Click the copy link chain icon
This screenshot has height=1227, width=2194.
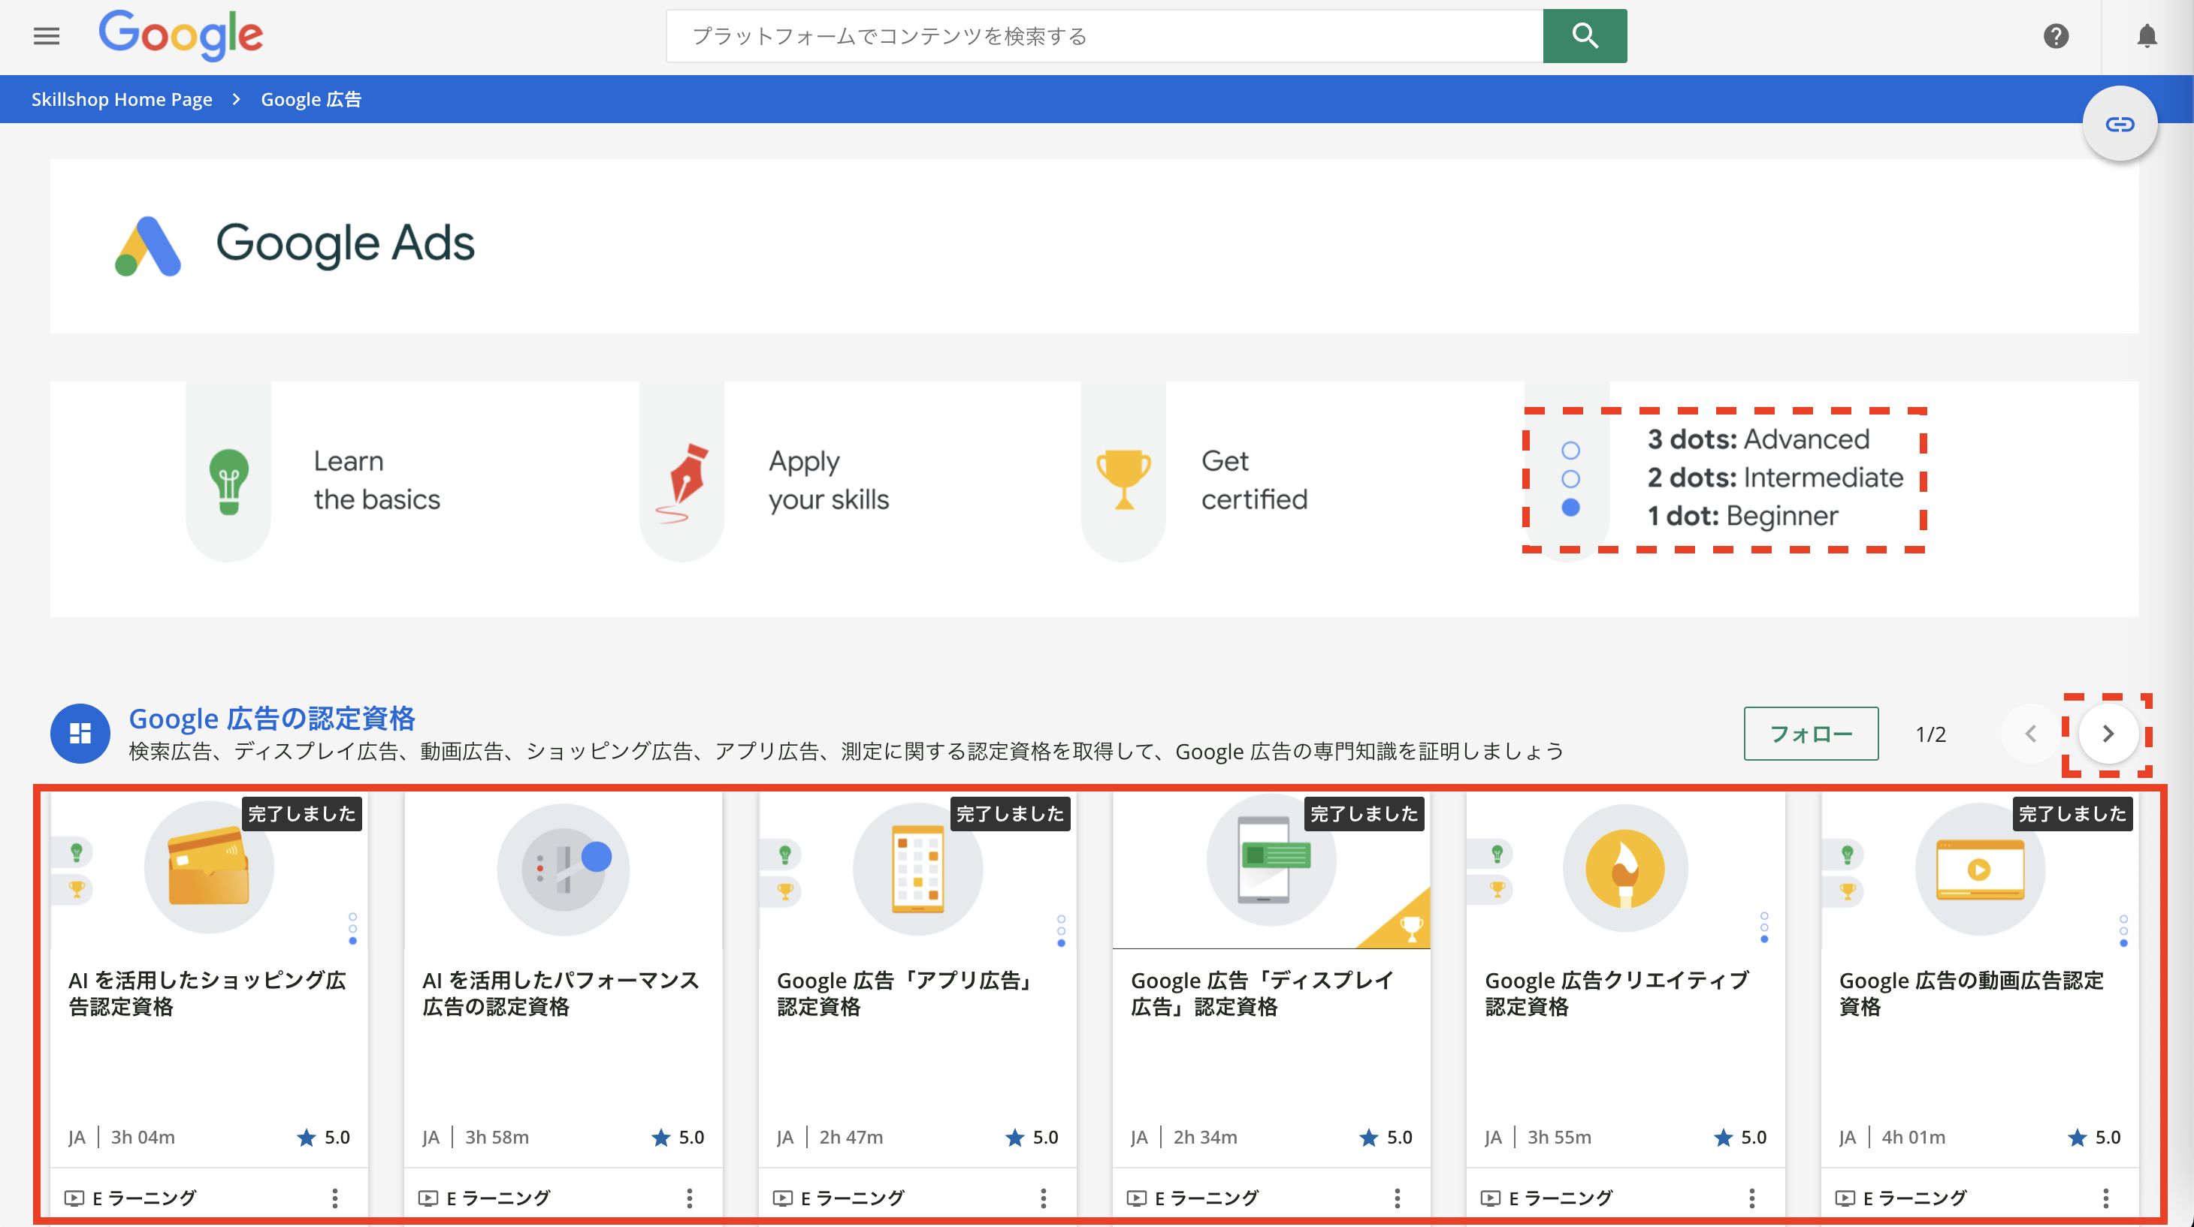click(2119, 124)
